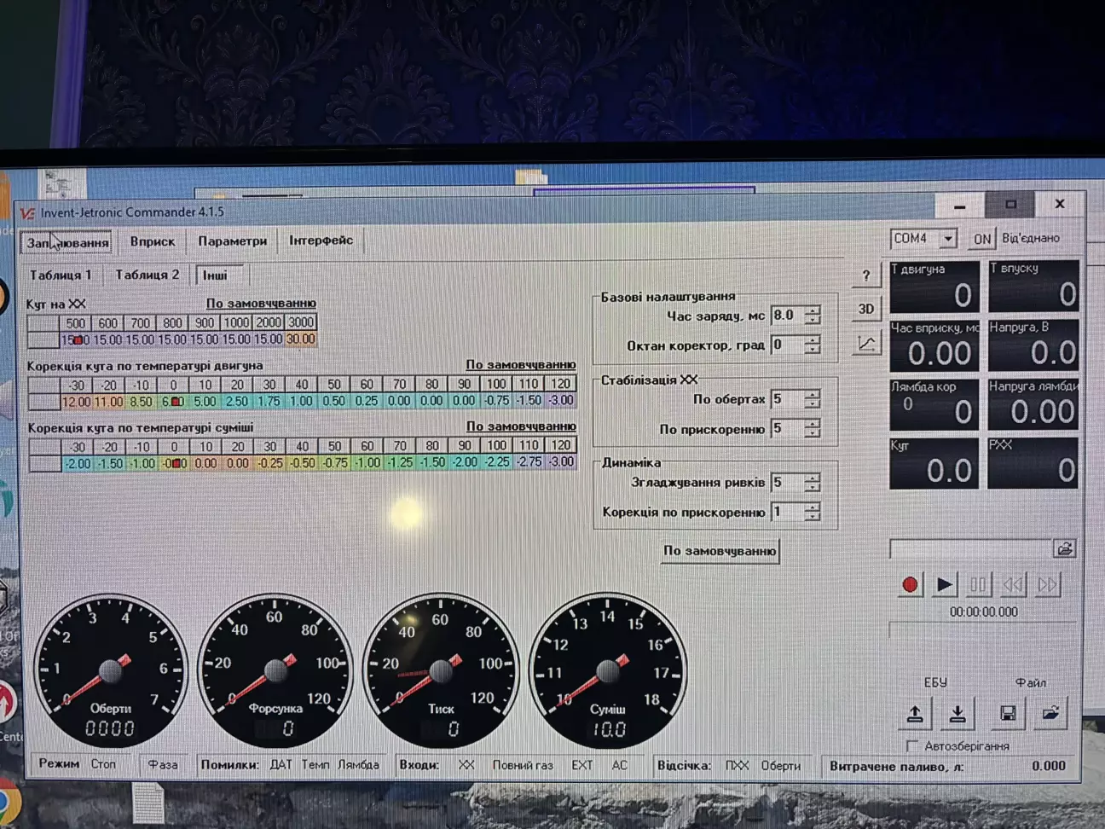Image resolution: width=1105 pixels, height=829 pixels.
Task: Click the record button (red circle)
Action: 910,585
